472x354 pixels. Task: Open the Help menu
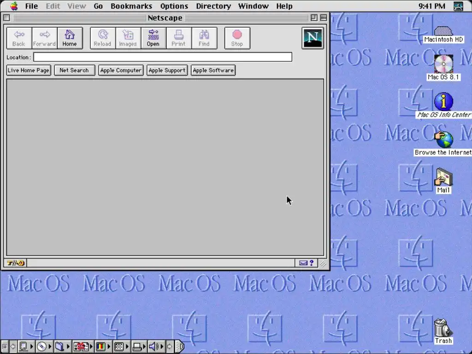[x=284, y=6]
